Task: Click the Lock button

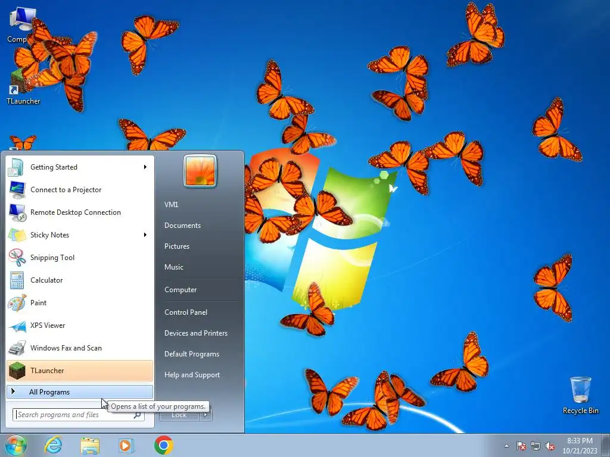Action: tap(179, 415)
